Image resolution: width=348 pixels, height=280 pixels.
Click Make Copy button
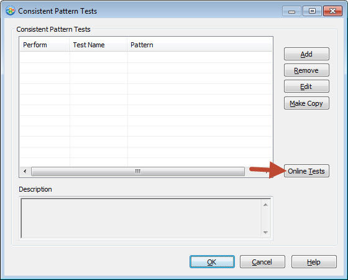point(306,103)
